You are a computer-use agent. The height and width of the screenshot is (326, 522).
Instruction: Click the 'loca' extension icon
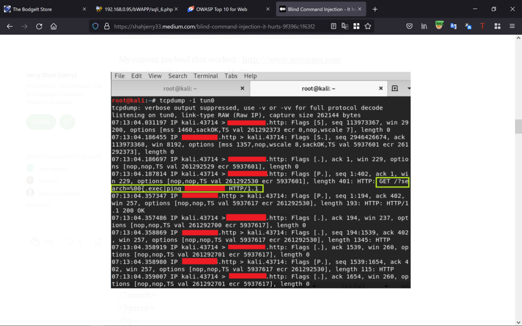point(439,26)
